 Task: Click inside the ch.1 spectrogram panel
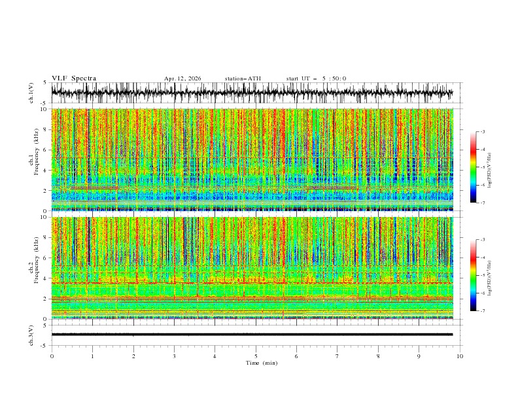pyautogui.click(x=252, y=159)
